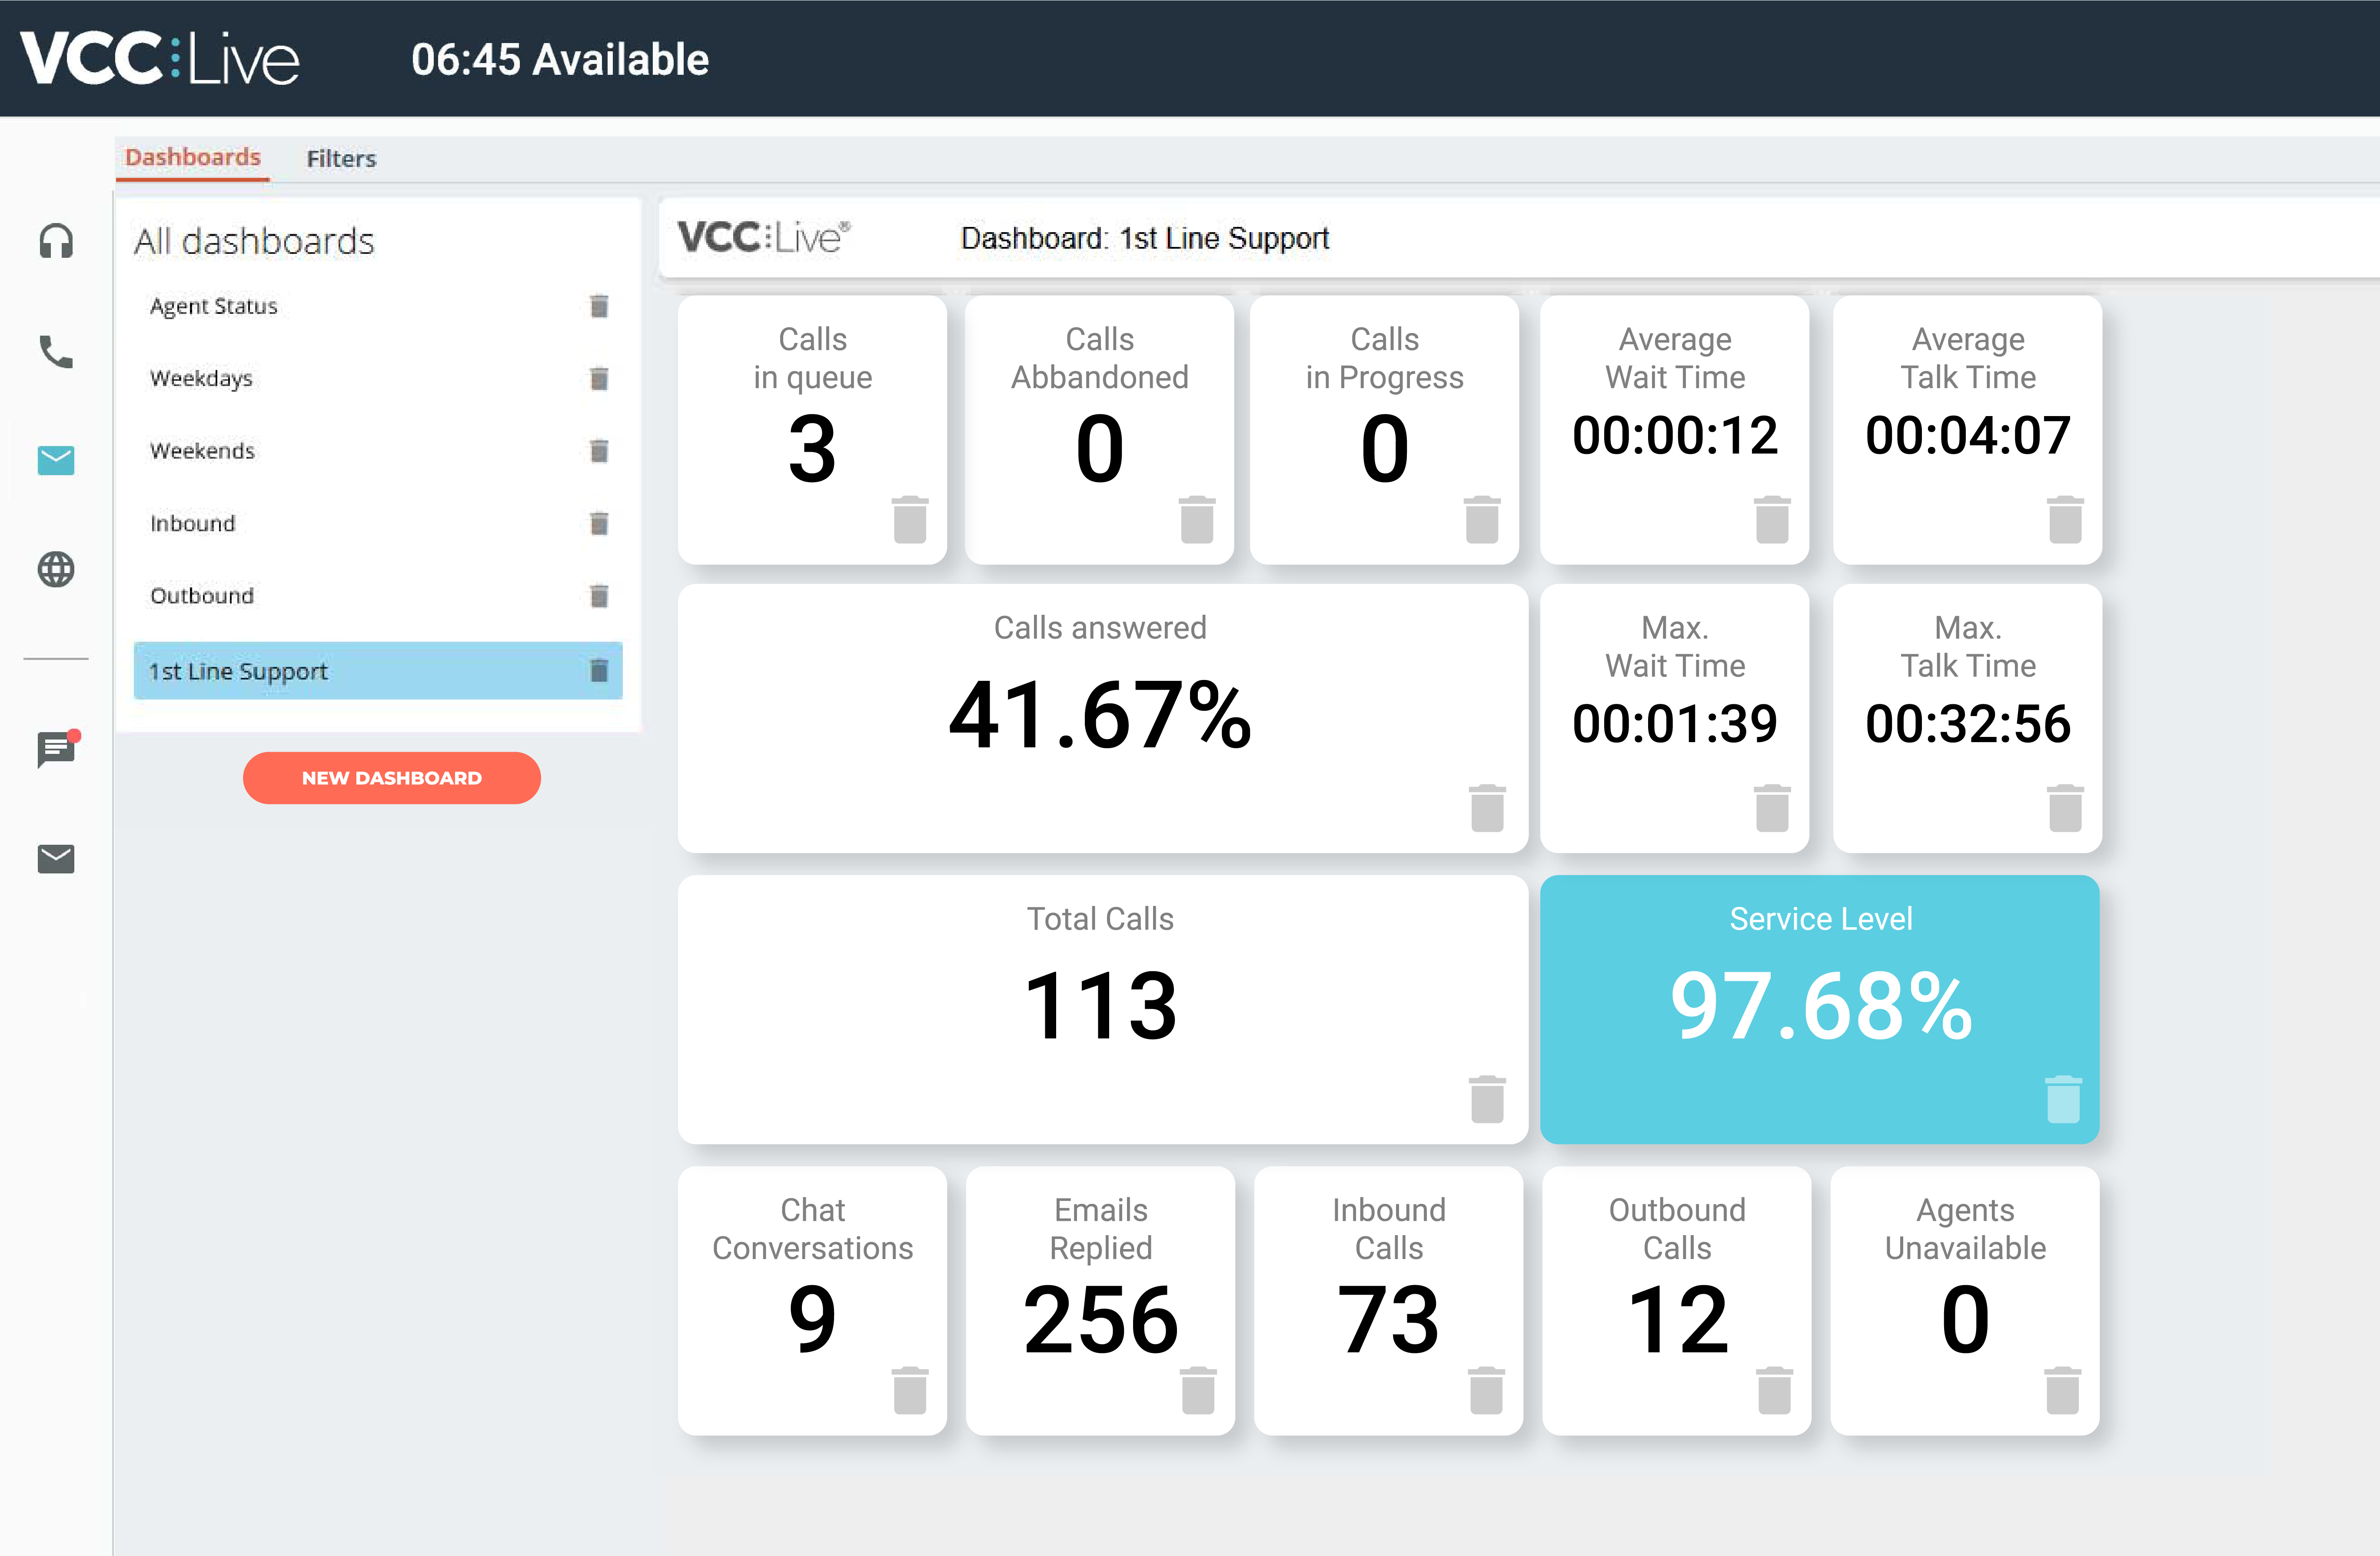Click the blue envelope sidebar icon
Screen dimensions: 2380x1556
pyautogui.click(x=56, y=460)
